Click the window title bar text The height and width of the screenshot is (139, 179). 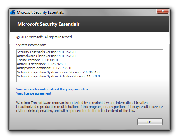[40, 12]
